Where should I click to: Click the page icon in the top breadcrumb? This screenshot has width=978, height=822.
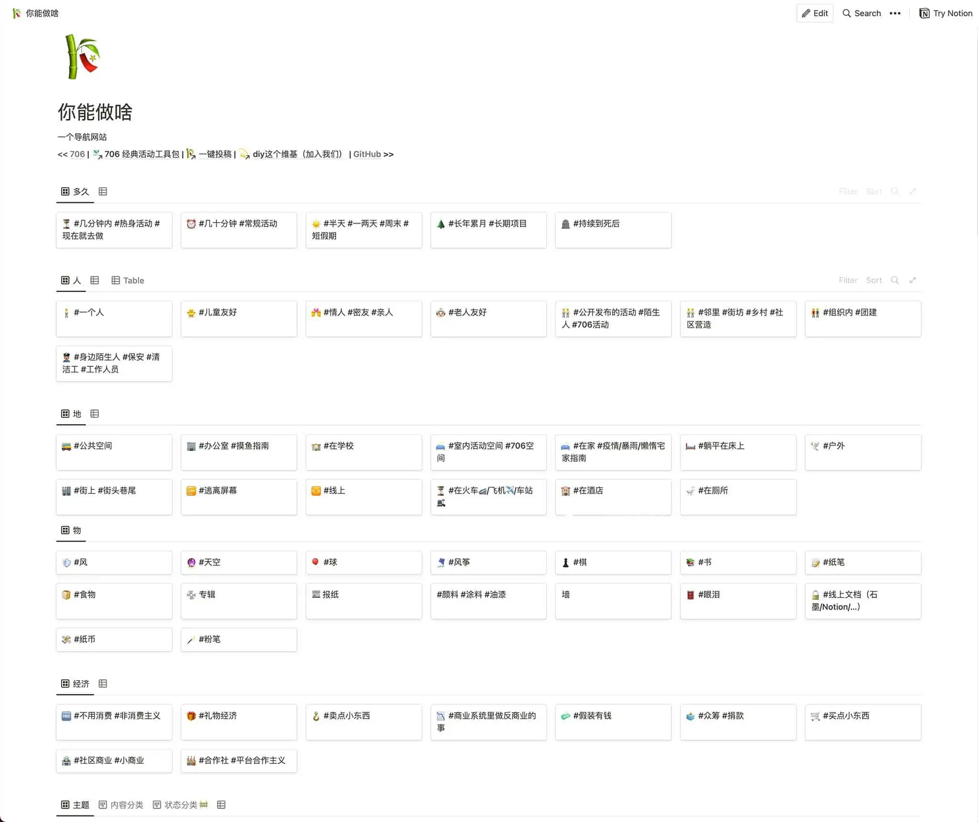[16, 13]
